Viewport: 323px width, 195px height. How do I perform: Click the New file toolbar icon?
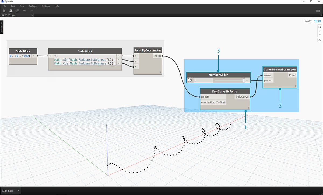coord(4,11)
